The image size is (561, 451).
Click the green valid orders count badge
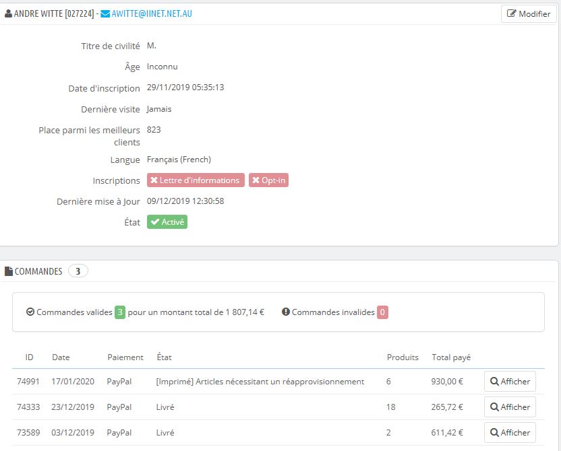click(x=120, y=312)
